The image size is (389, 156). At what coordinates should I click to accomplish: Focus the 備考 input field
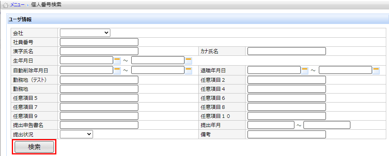click(x=287, y=134)
